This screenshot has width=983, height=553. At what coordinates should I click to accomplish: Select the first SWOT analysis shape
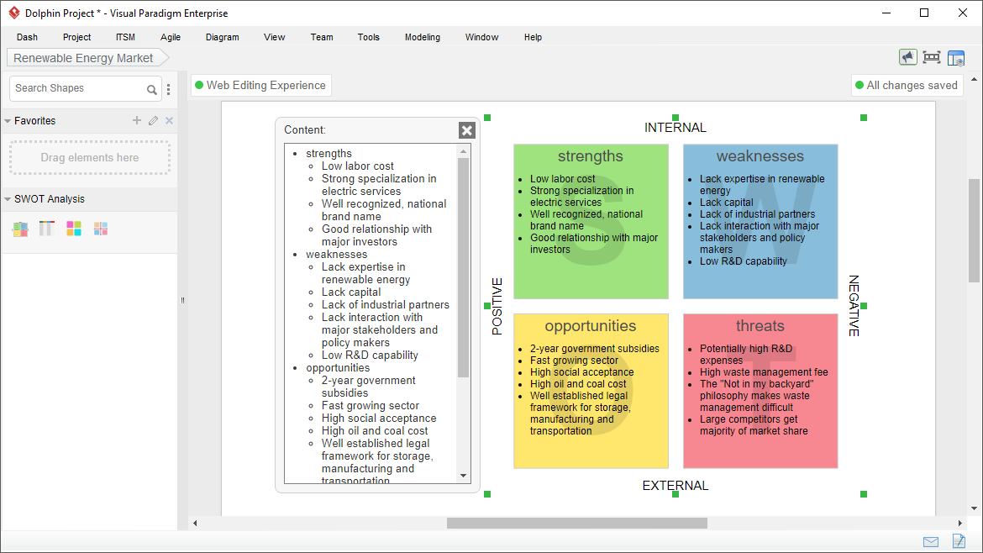point(20,229)
